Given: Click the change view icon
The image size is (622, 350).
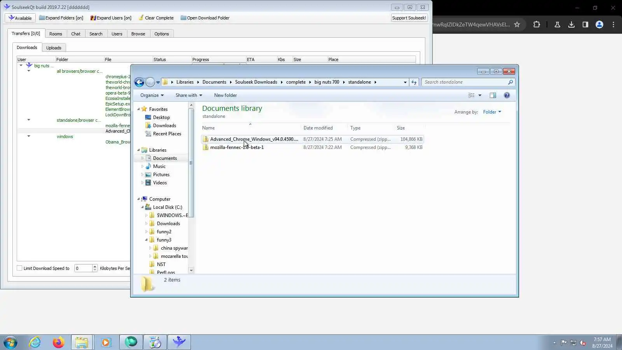Looking at the screenshot, I should (471, 95).
